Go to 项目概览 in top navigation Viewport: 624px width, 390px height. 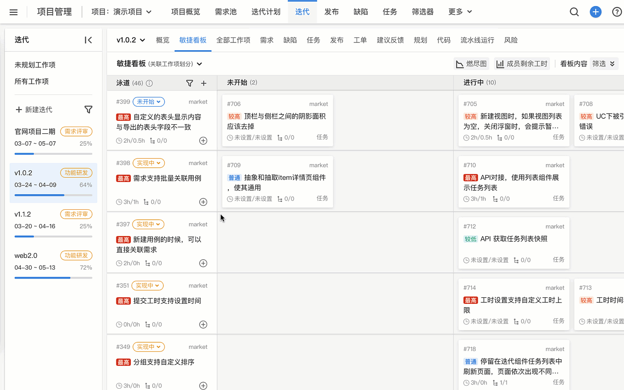185,12
